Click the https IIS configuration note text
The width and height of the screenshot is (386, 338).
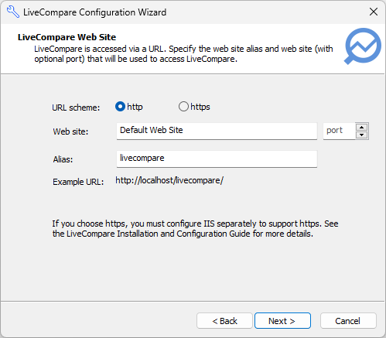195,229
